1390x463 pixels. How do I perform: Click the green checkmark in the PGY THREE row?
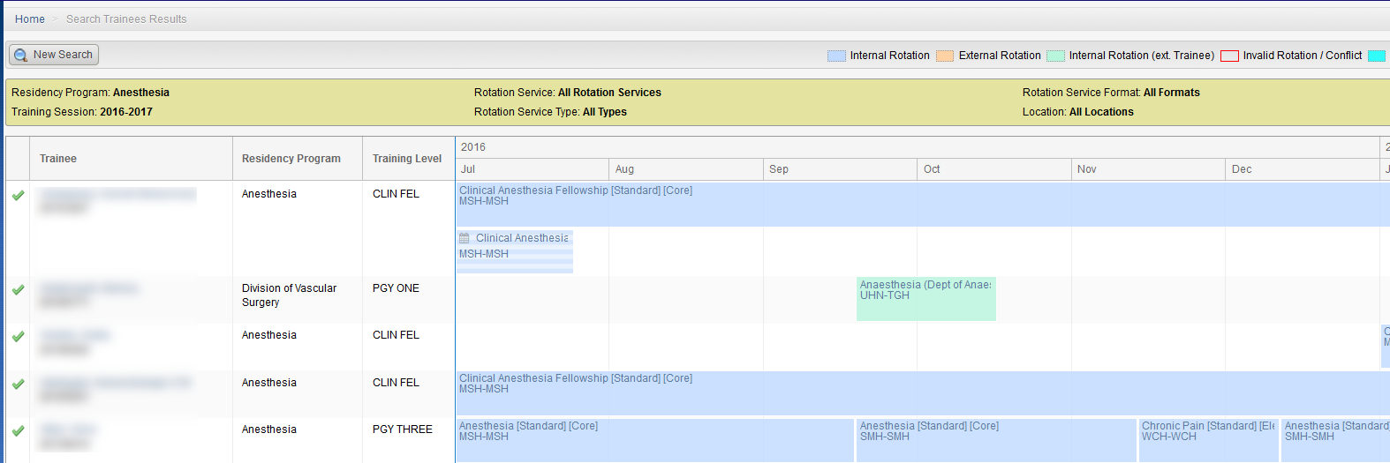(x=18, y=430)
